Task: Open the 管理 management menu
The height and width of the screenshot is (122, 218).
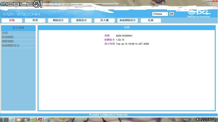Action: (x=35, y=20)
